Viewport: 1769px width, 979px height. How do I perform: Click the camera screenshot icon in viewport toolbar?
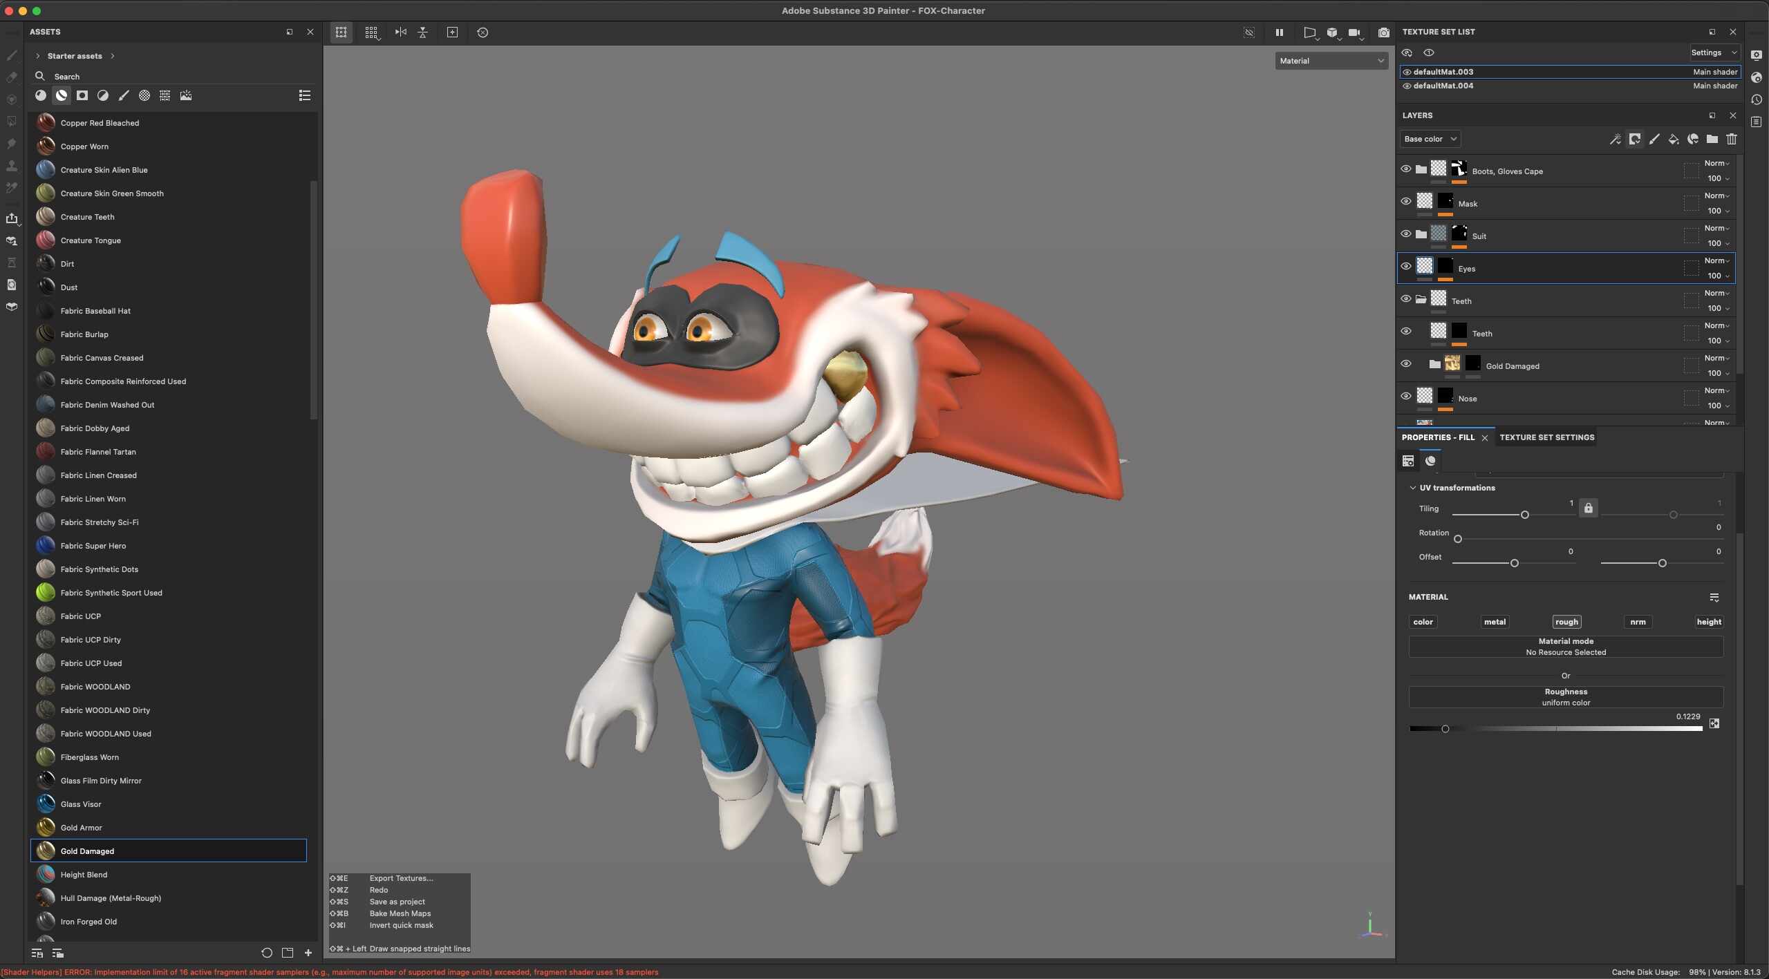[x=1383, y=32]
